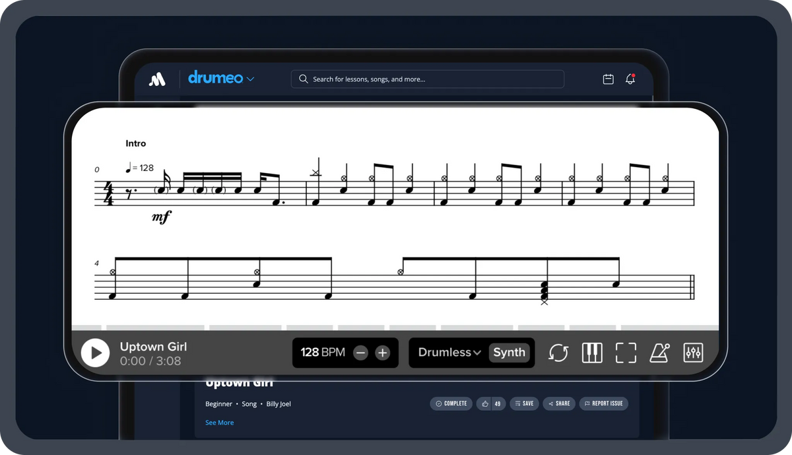
Task: Click the 0:00 / 3:08 time display
Action: pos(150,361)
